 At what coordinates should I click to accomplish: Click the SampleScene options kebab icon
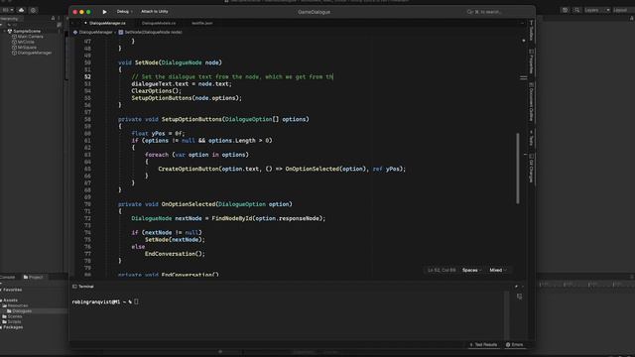(60, 31)
